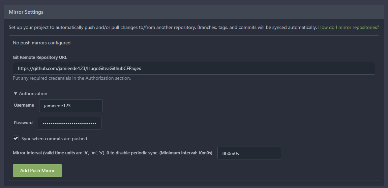Click the Password label

click(23, 123)
